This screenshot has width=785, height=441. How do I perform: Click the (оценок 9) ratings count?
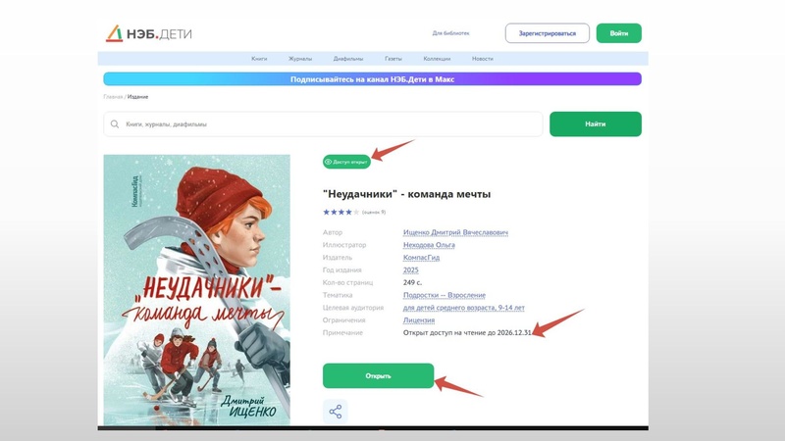click(374, 212)
